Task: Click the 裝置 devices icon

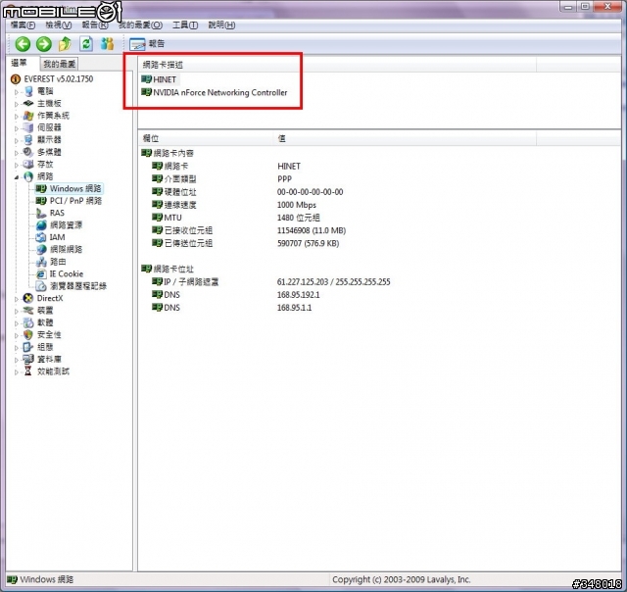Action: pyautogui.click(x=28, y=311)
